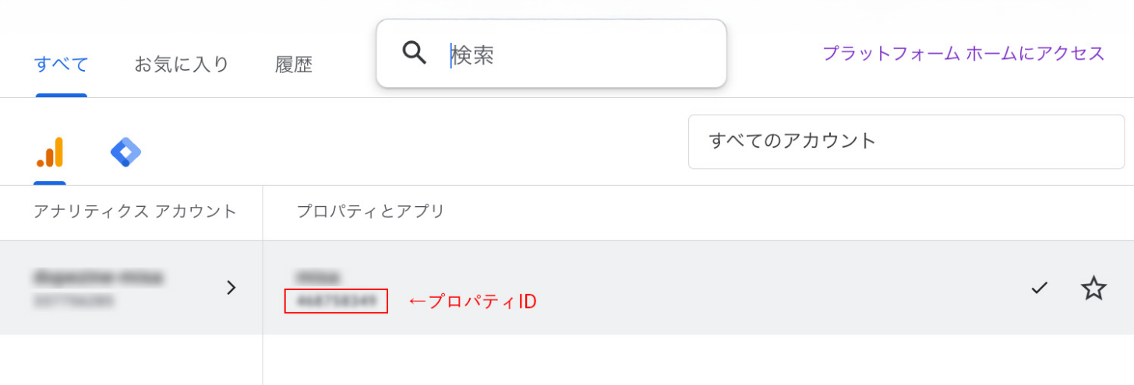This screenshot has height=385, width=1134.
Task: Click empty space in the highlighted property row
Action: (x=740, y=288)
